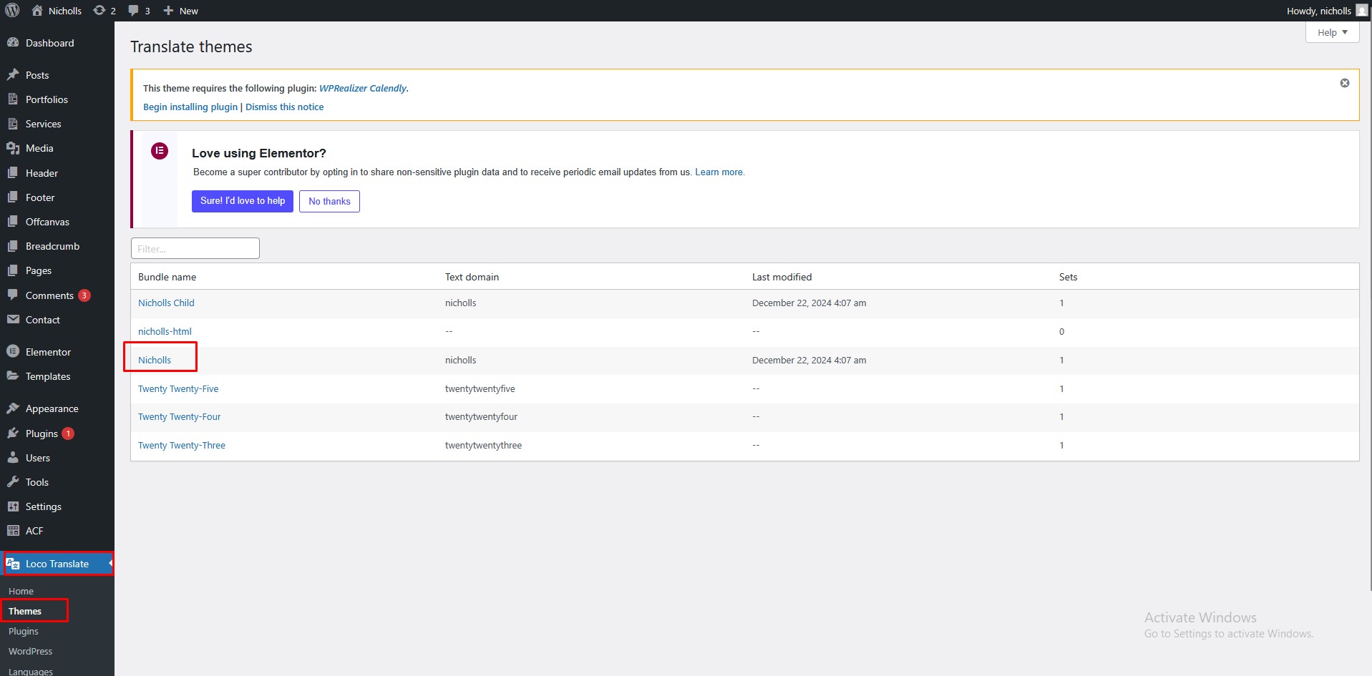
Task: Click the Offcanvas sidebar icon
Action: 13,222
